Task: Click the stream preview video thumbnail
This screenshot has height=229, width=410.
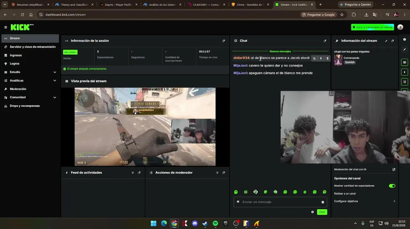Action: tap(145, 127)
